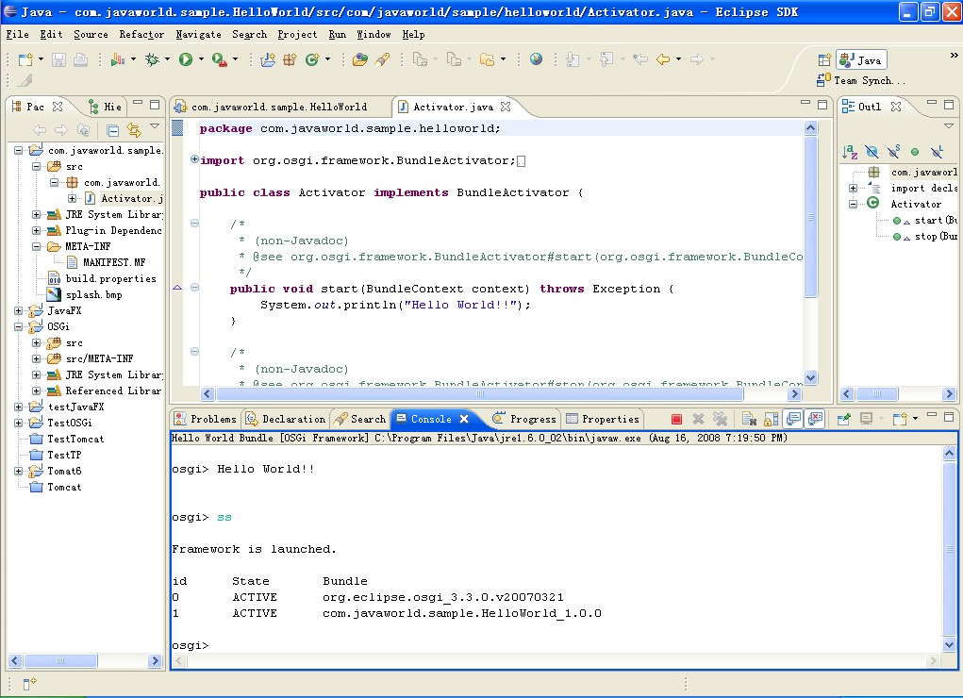
Task: Open the Team Synchronizing perspective
Action: 860,80
